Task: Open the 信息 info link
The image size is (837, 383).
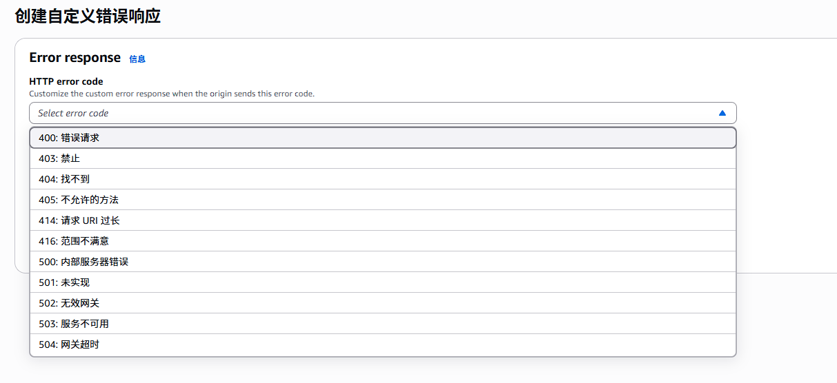Action: click(x=137, y=59)
